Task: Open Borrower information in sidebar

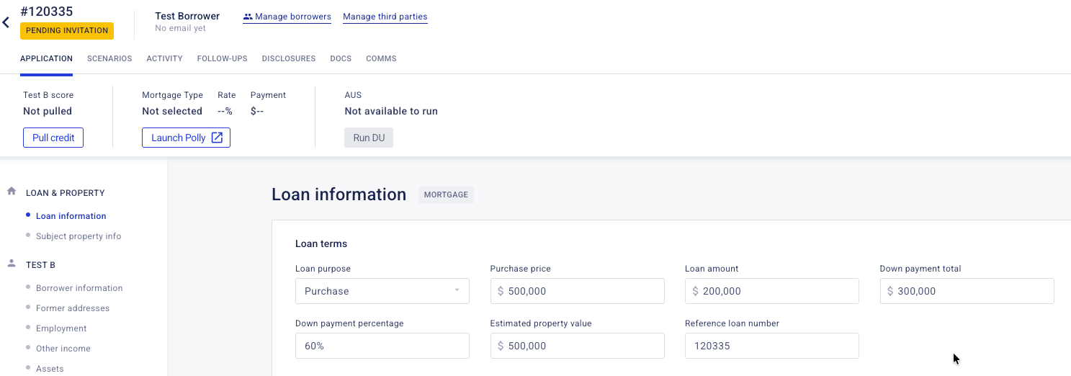Action: (79, 288)
